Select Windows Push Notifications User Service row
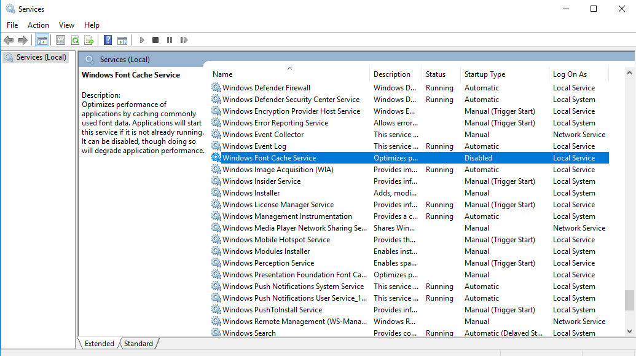This screenshot has width=636, height=356. click(410, 298)
